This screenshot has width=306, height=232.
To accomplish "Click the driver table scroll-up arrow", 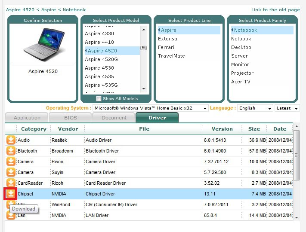I will coord(297,126).
